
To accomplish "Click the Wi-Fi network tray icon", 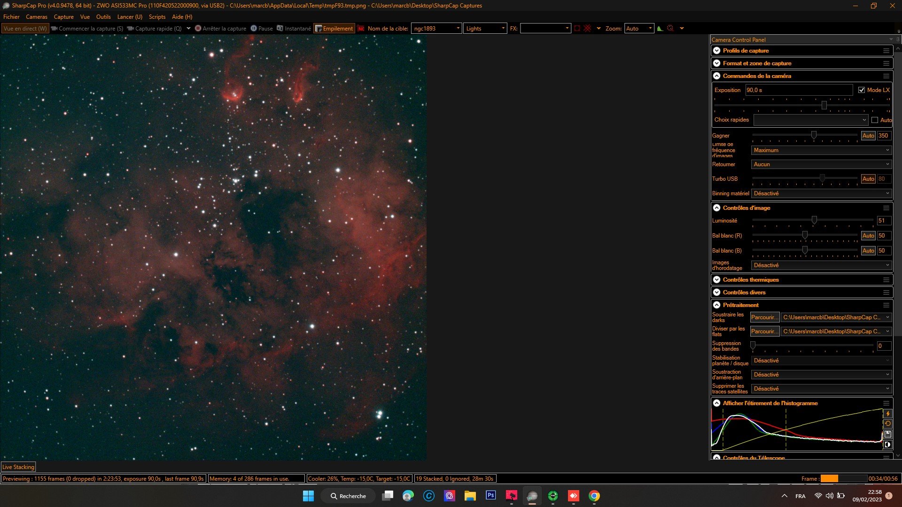I will [x=818, y=496].
